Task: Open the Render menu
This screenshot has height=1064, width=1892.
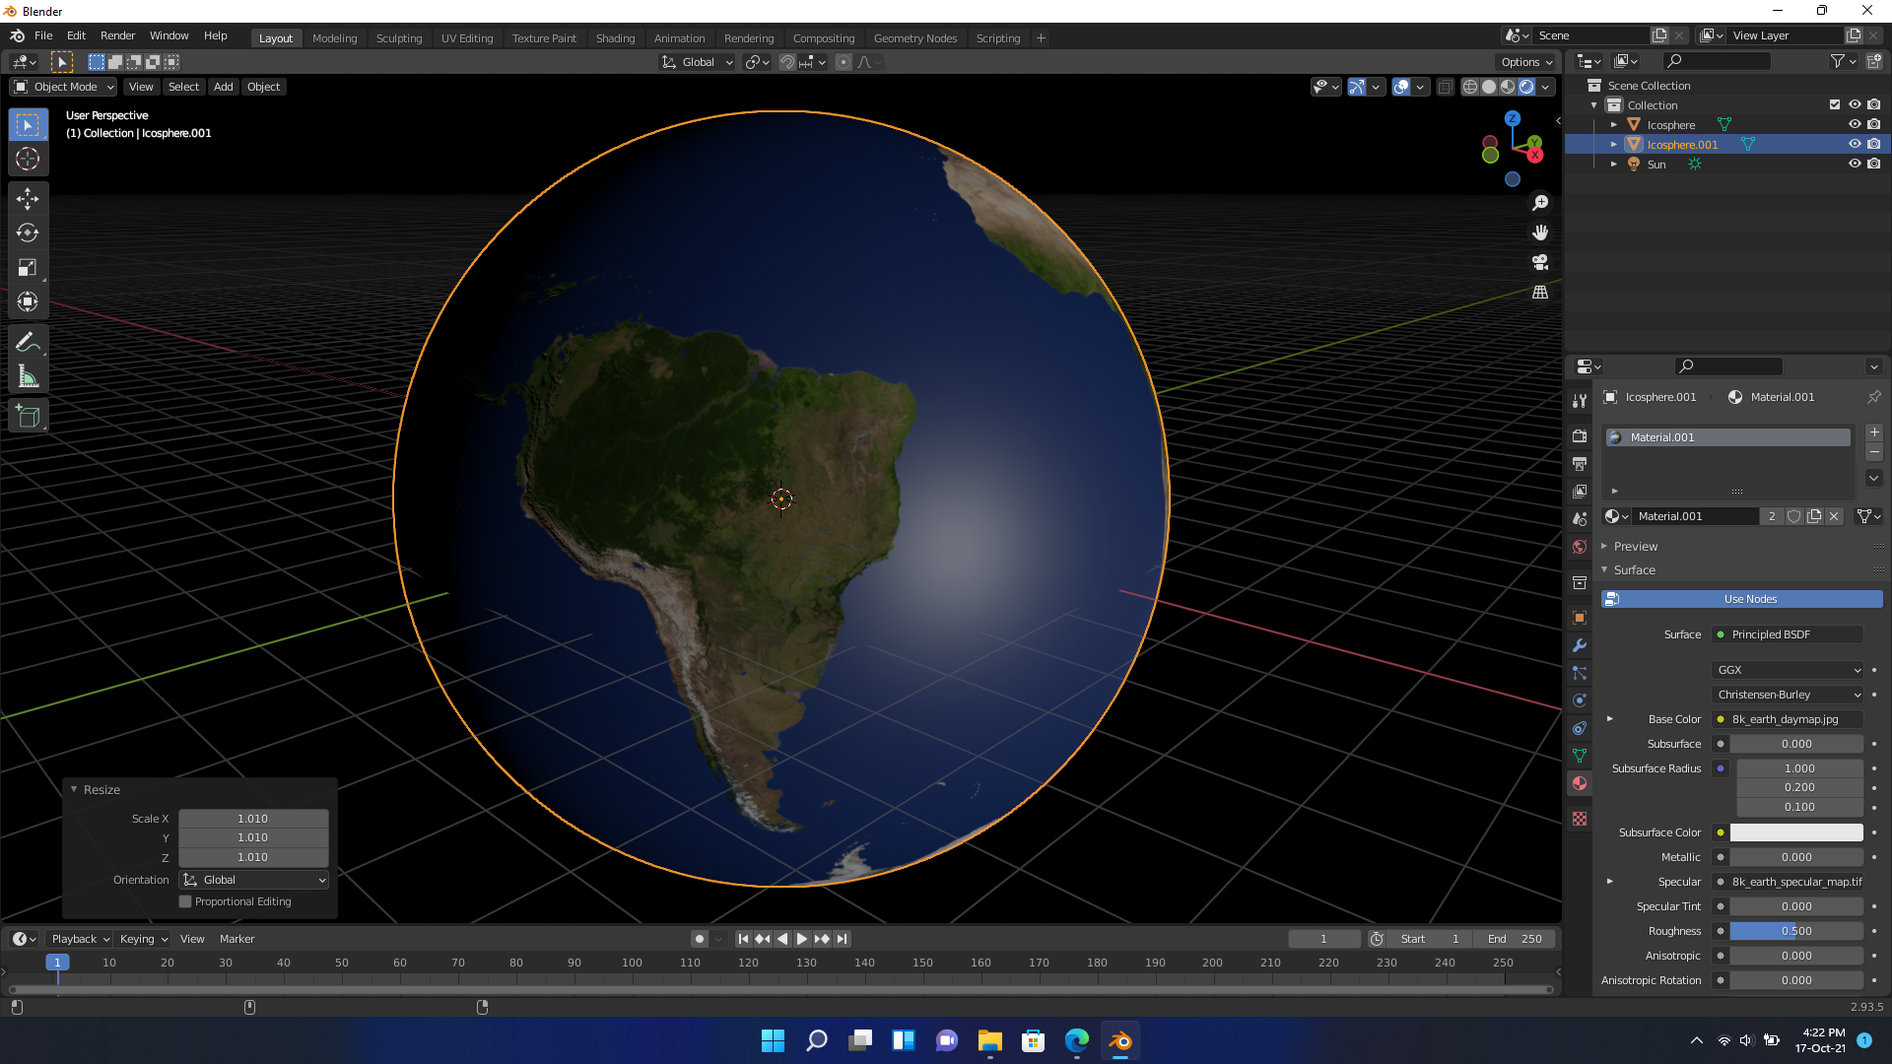Action: click(x=117, y=35)
